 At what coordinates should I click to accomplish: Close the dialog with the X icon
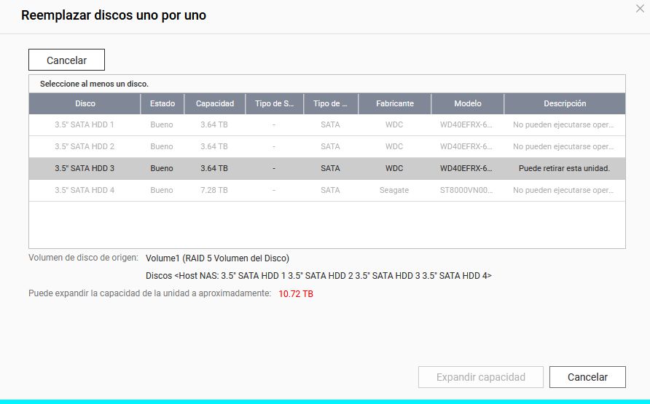pos(640,8)
